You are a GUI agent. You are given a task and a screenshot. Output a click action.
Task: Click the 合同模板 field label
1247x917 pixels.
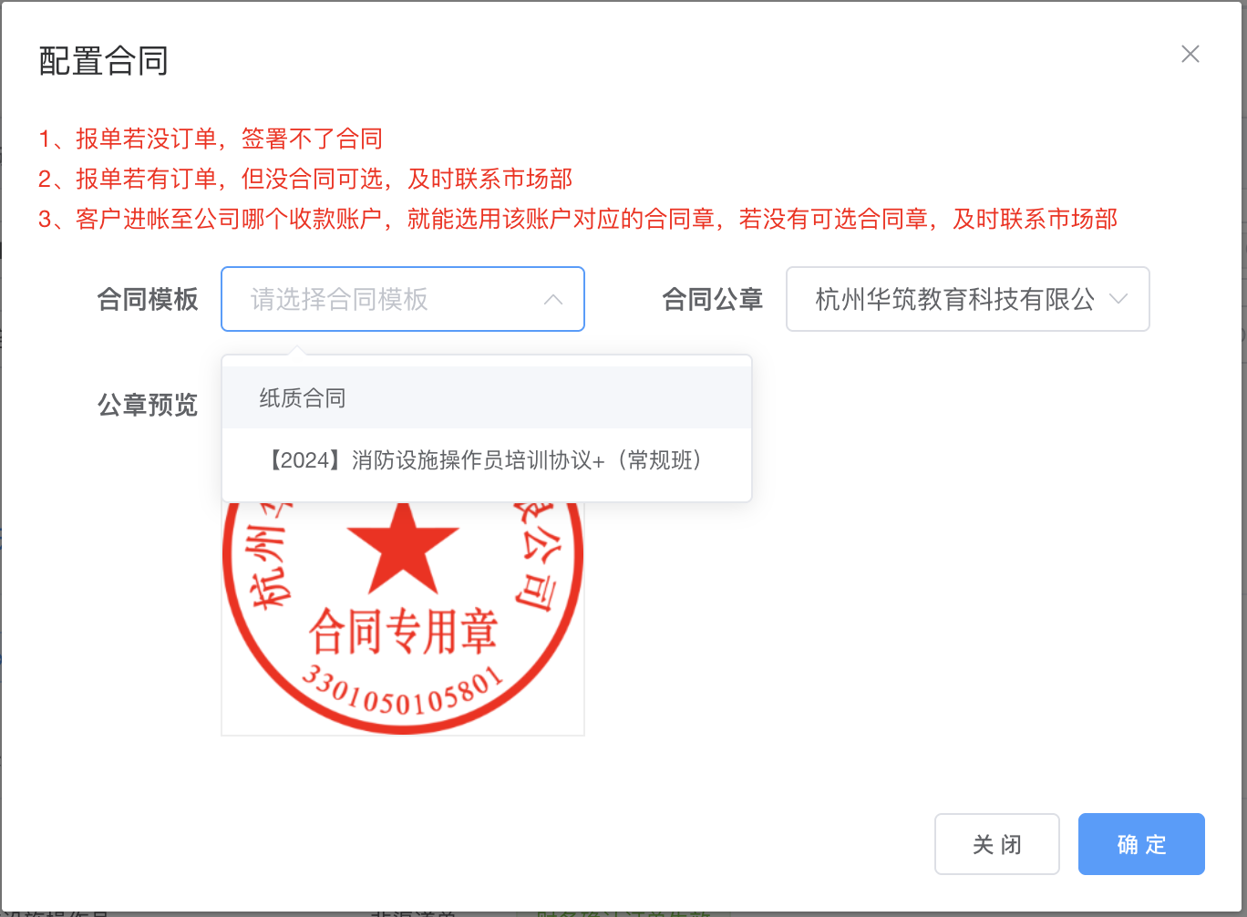point(148,299)
